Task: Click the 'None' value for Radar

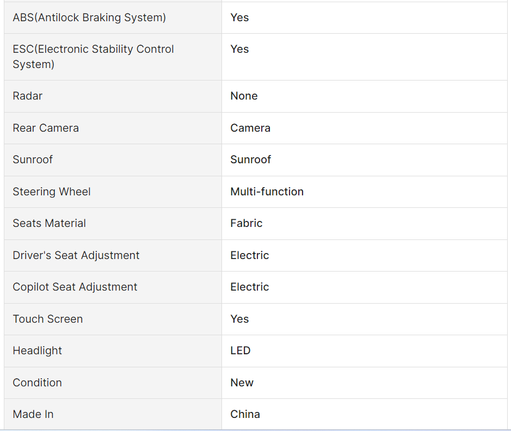Action: (244, 96)
